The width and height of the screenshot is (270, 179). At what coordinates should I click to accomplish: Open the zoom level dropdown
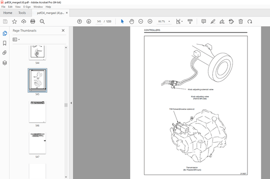pos(169,21)
